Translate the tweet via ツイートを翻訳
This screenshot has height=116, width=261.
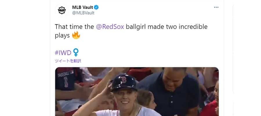(68, 61)
